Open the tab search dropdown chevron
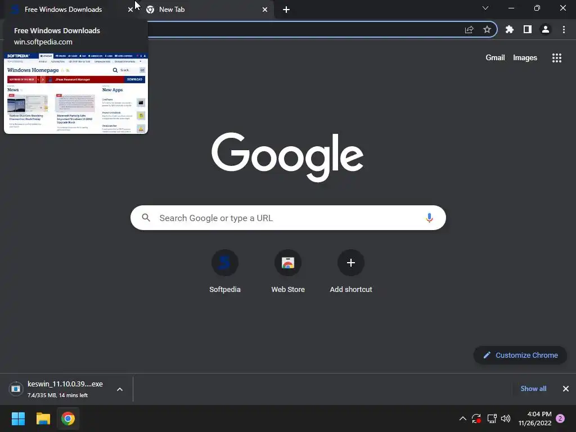 (485, 8)
